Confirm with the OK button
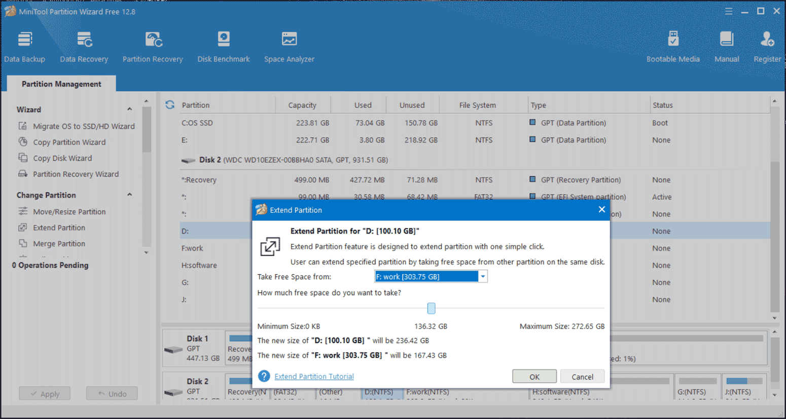The height and width of the screenshot is (419, 786). coord(534,376)
